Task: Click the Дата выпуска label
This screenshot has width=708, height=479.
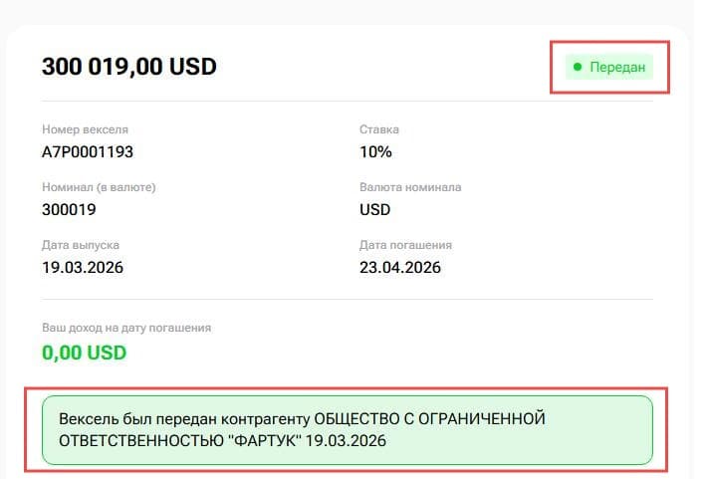Action: (81, 245)
